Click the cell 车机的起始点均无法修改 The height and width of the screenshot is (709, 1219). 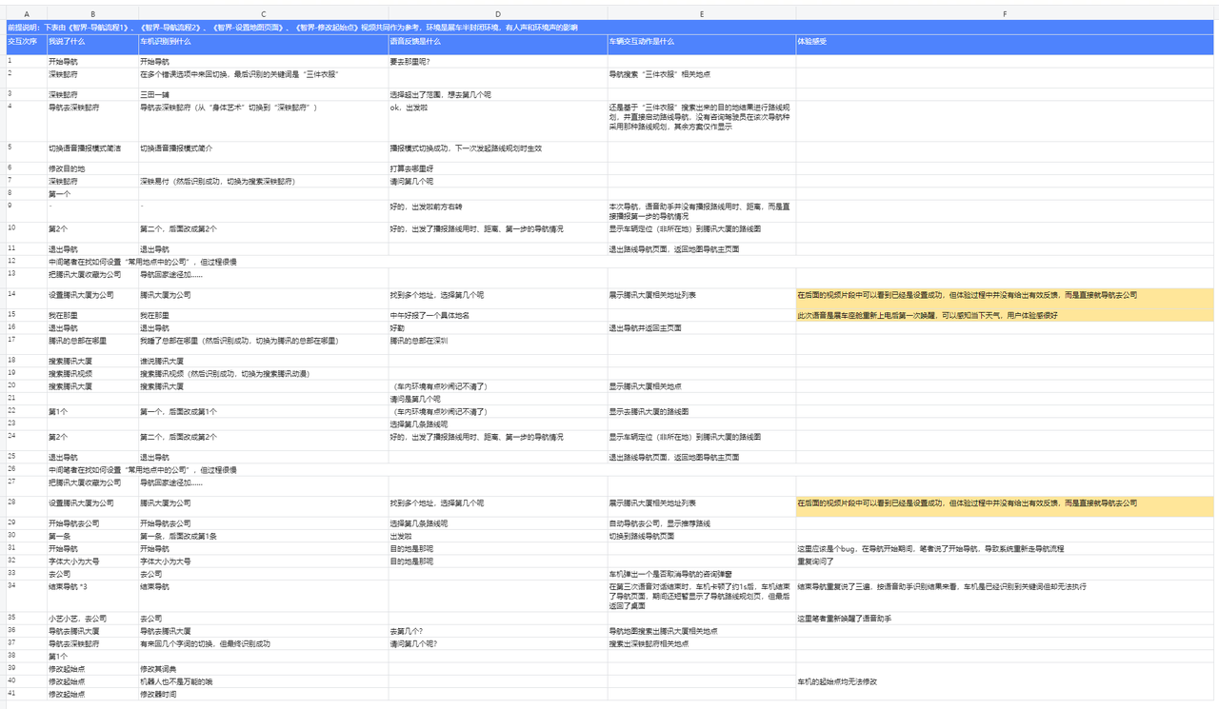click(1005, 681)
